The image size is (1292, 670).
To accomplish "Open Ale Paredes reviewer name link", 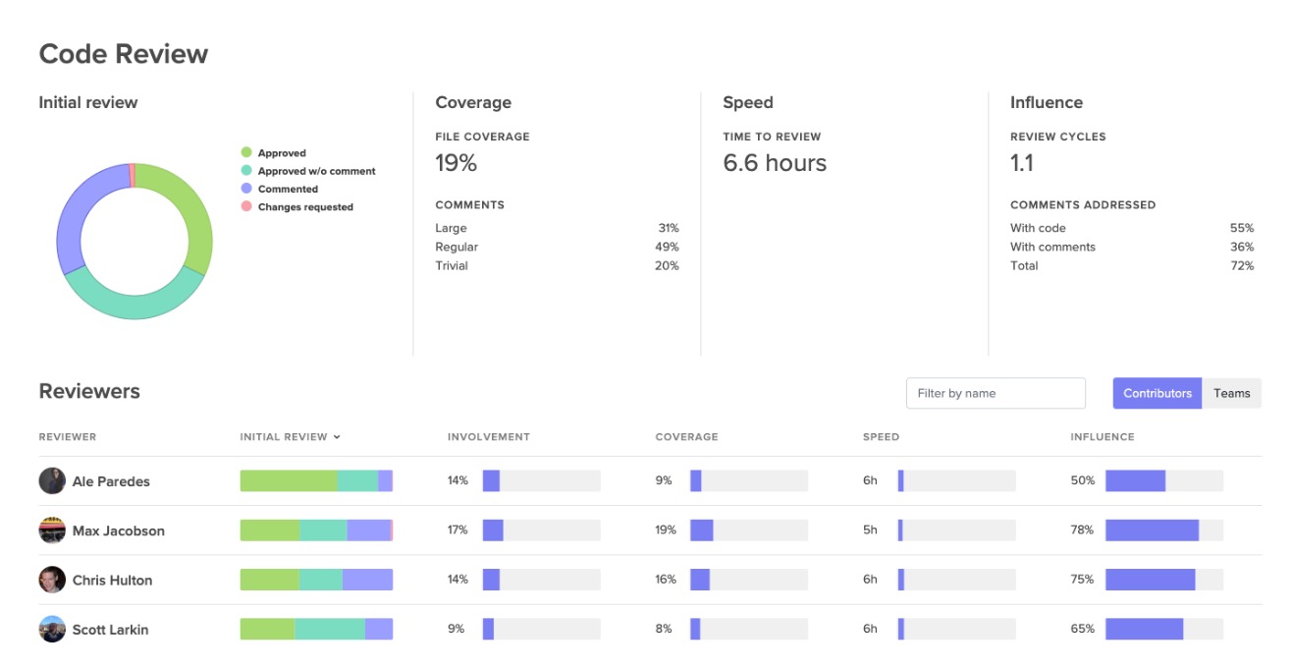I will point(111,481).
